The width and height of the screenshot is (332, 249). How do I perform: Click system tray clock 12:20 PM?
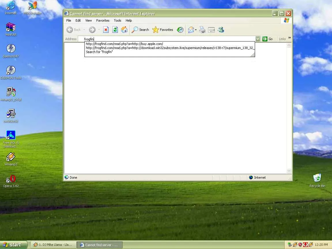coord(321,245)
